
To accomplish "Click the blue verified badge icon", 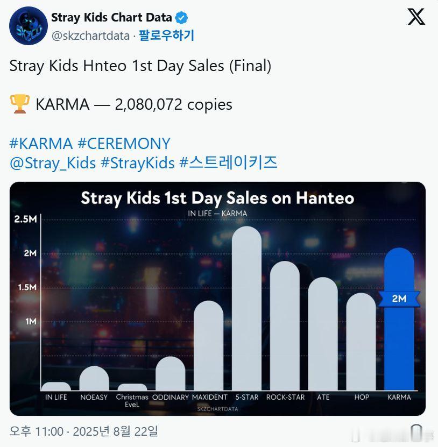I will click(181, 18).
